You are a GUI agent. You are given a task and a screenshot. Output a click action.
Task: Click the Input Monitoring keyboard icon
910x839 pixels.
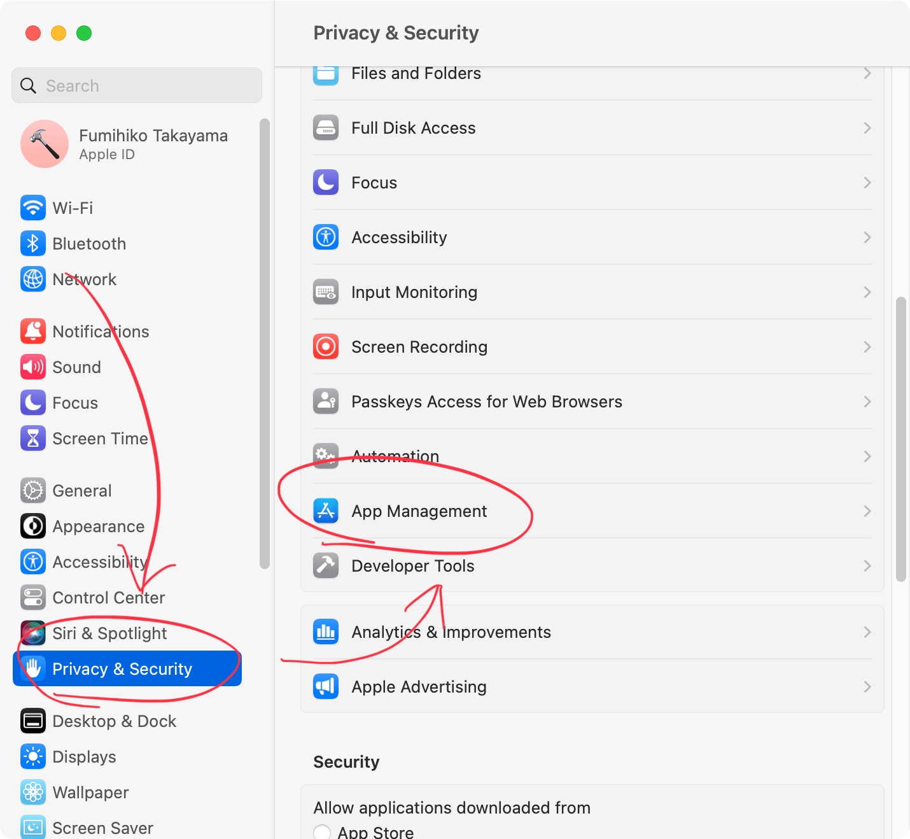[x=326, y=292]
